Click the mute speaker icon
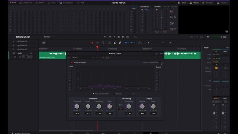238x134 pixels. [x=208, y=37]
